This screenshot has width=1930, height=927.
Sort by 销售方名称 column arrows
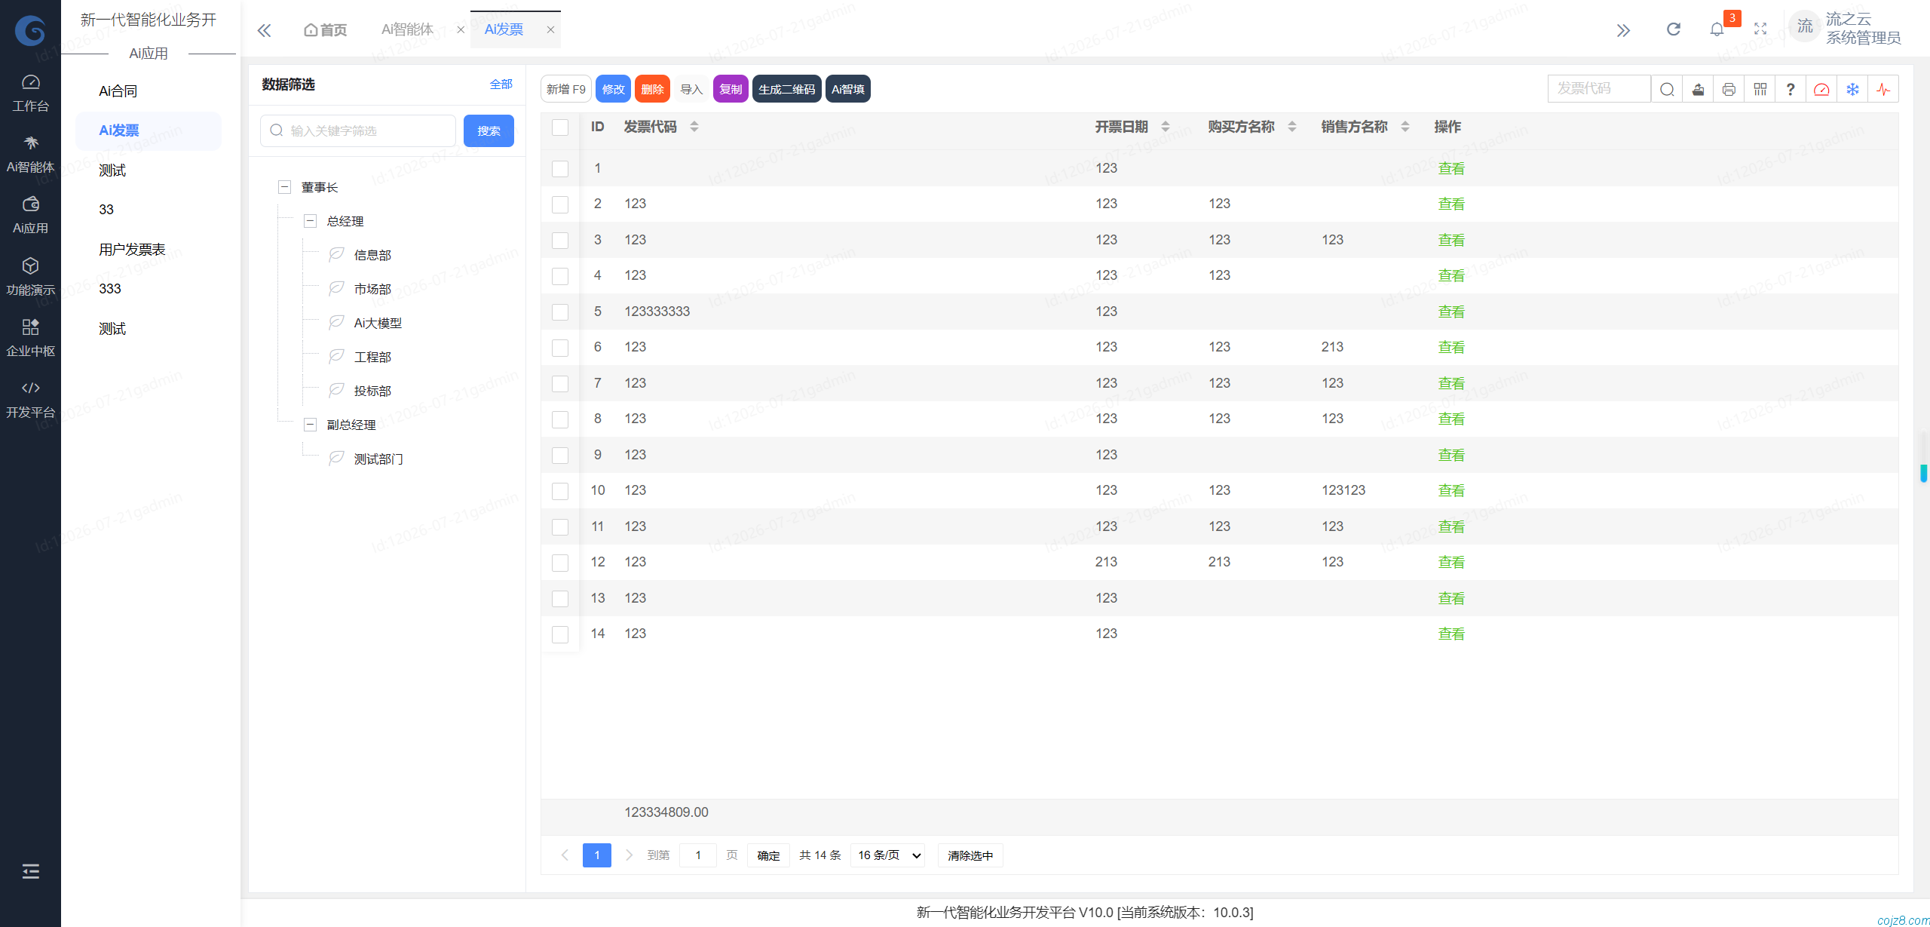pos(1405,127)
